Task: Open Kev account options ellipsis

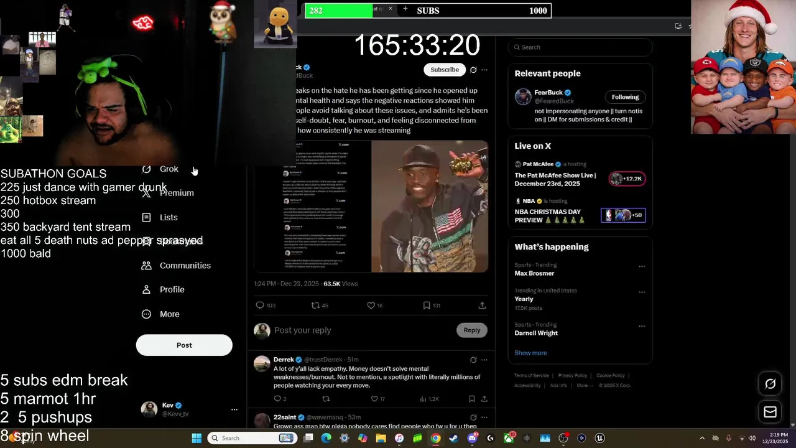Action: tap(234, 409)
